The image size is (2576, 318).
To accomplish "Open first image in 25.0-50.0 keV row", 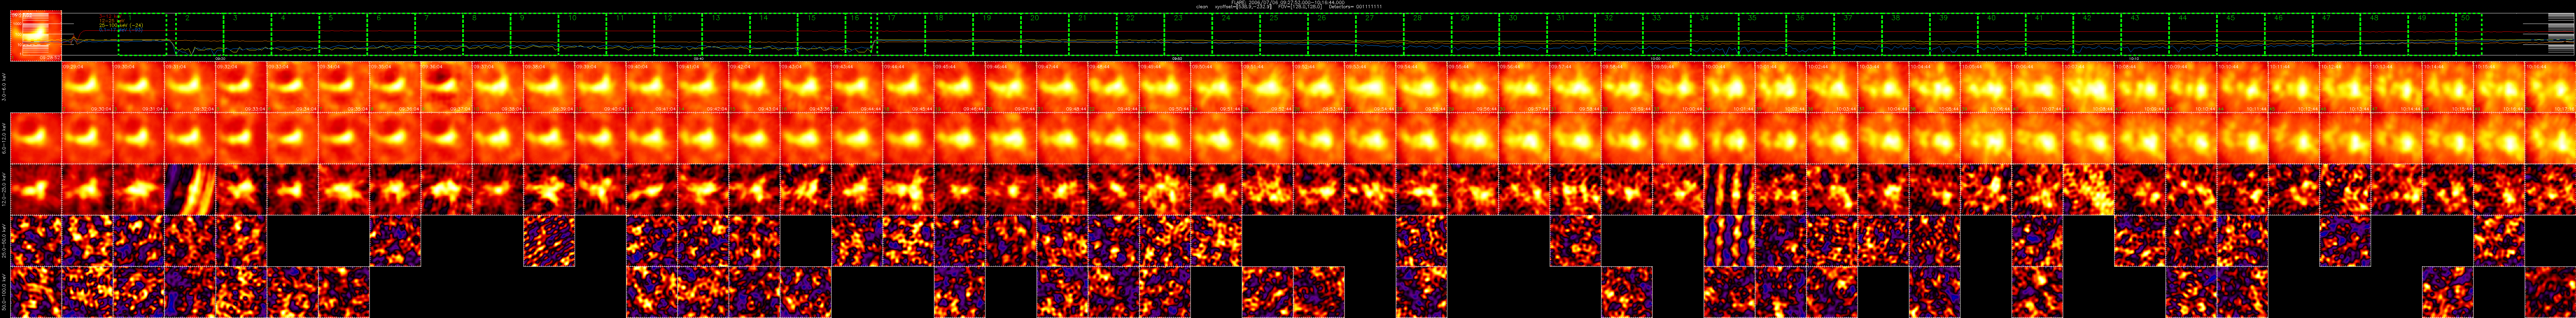I will pos(36,241).
